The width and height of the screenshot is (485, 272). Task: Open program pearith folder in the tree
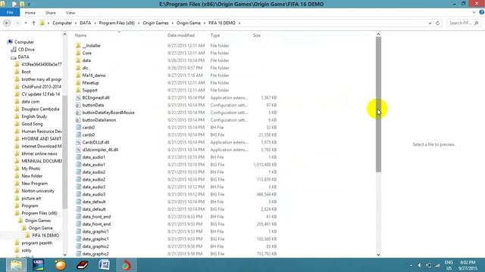(x=37, y=243)
